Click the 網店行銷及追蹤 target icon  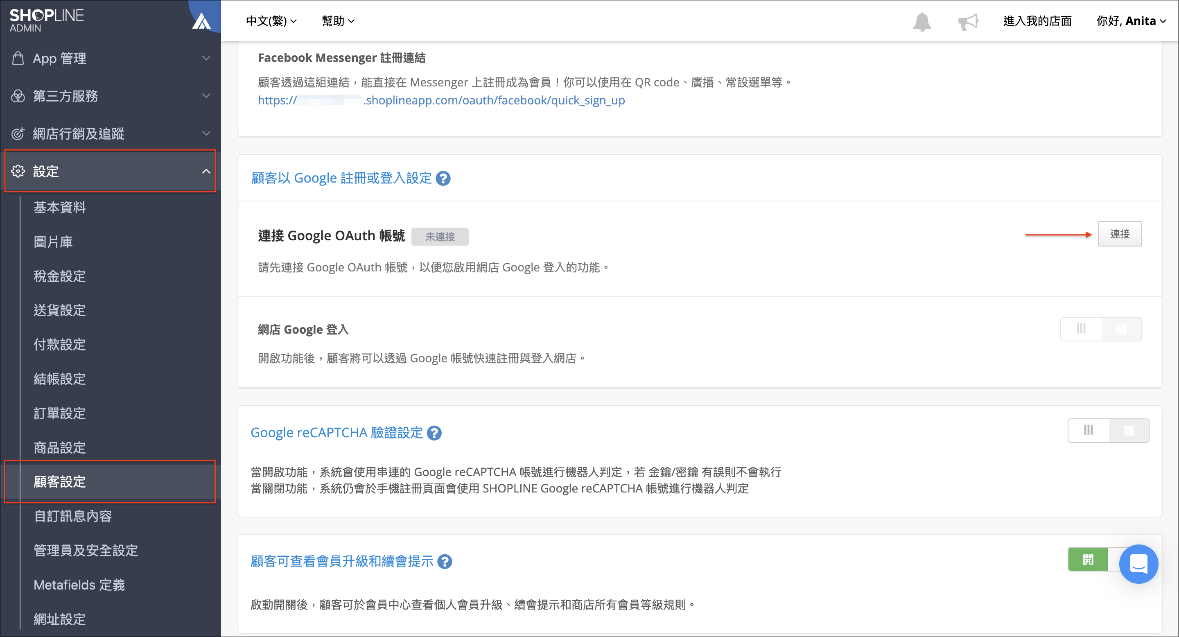click(x=18, y=133)
